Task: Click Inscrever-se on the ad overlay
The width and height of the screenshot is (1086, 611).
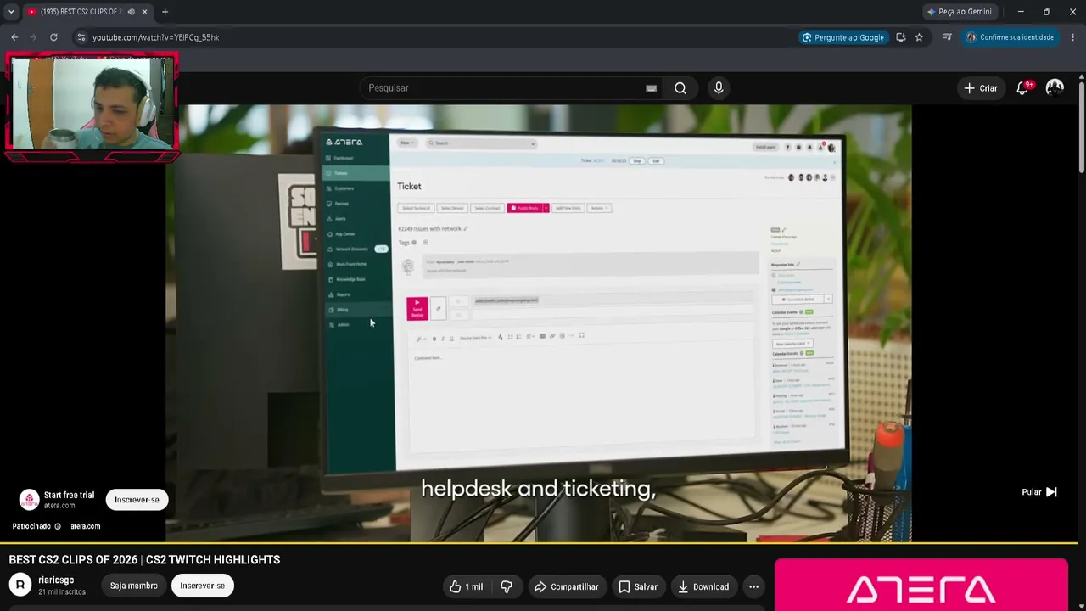Action: [137, 500]
